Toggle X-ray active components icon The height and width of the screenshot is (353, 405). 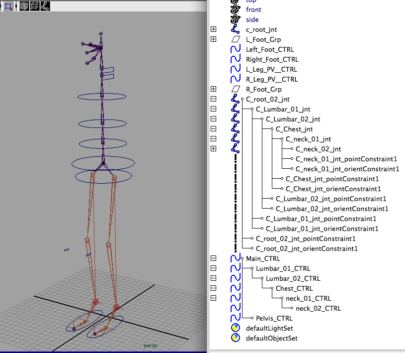(x=35, y=6)
